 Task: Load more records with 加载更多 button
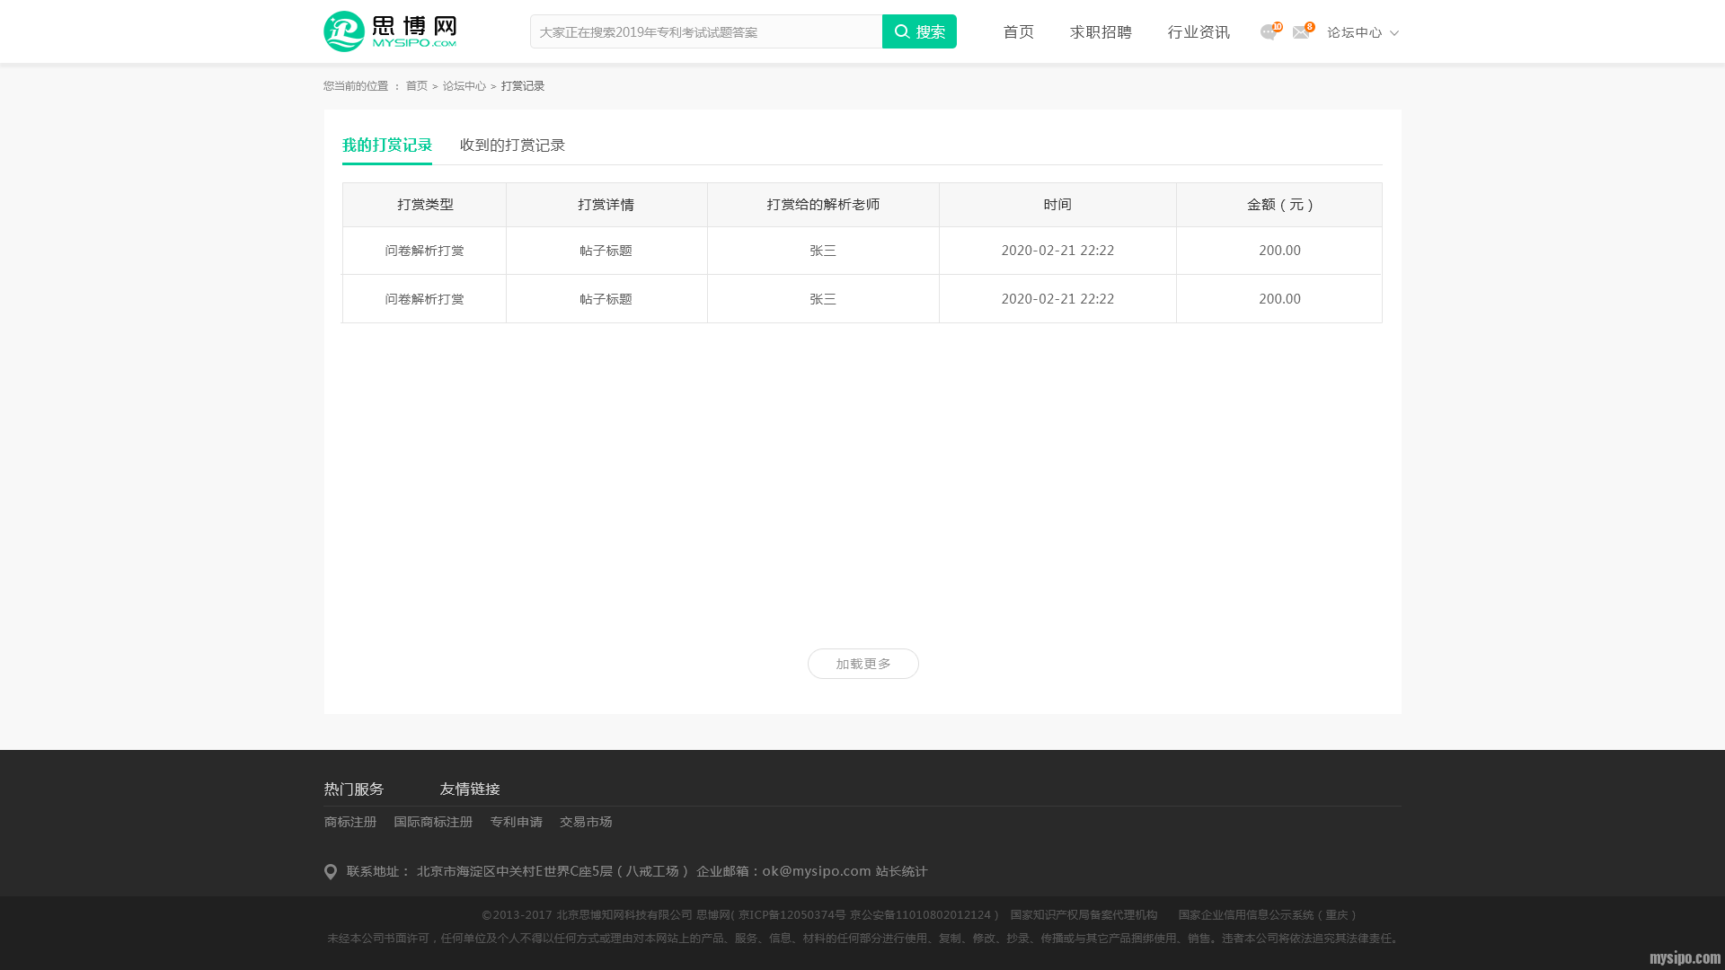862,664
